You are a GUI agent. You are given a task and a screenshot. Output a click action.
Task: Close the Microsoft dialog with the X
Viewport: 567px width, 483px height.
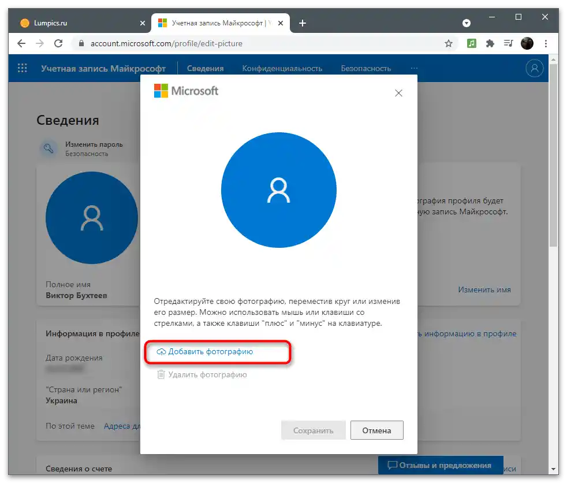(398, 93)
